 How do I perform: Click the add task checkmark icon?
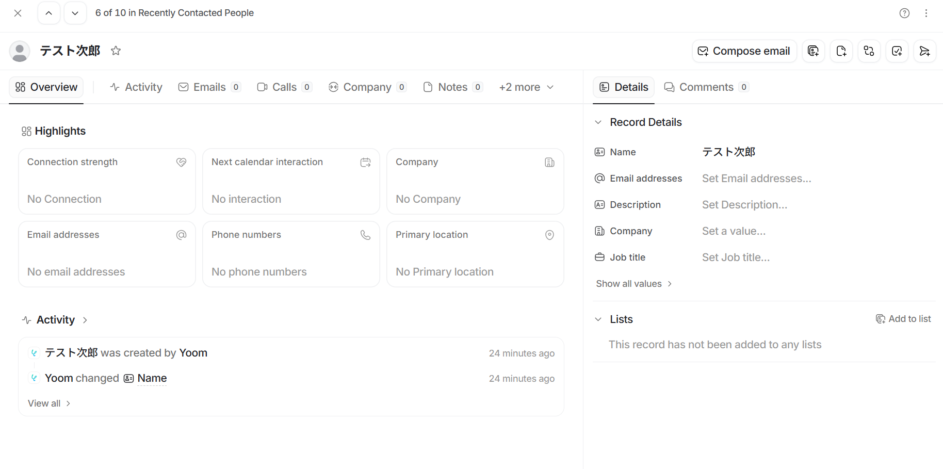click(897, 51)
